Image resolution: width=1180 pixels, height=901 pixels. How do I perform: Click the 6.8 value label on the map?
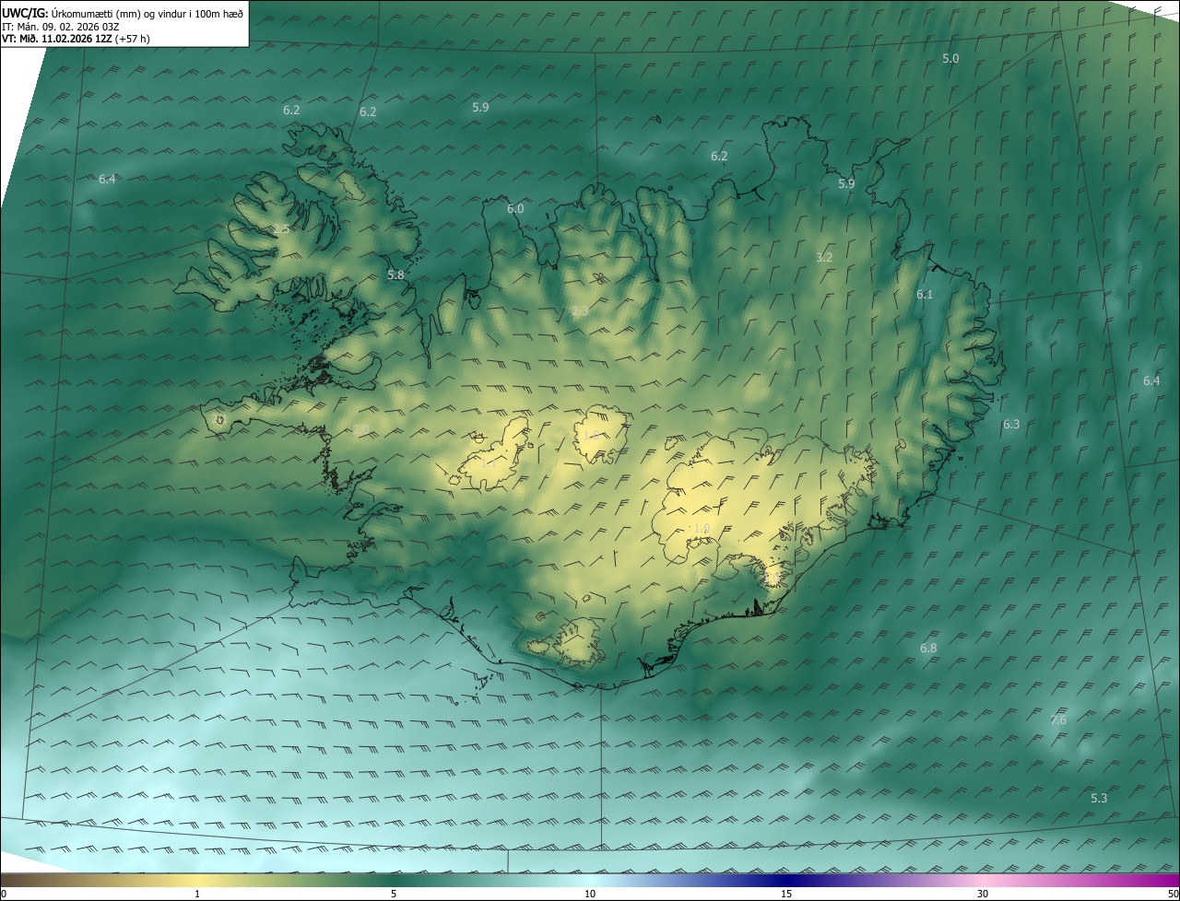tap(928, 649)
